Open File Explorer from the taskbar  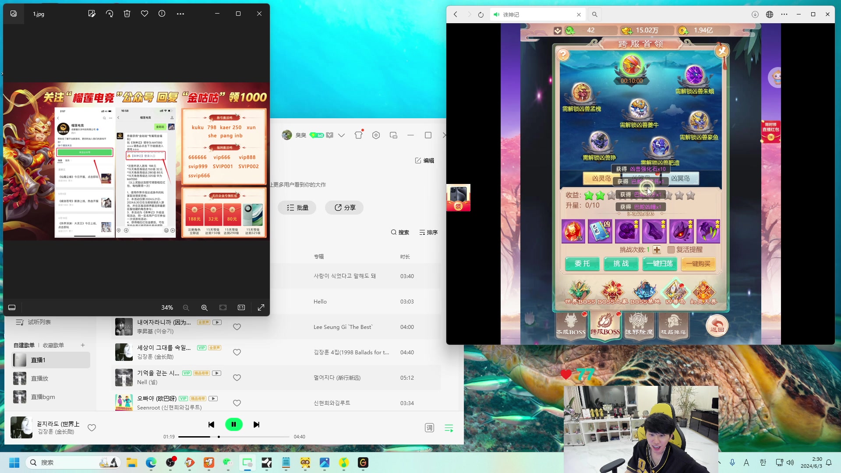(132, 462)
